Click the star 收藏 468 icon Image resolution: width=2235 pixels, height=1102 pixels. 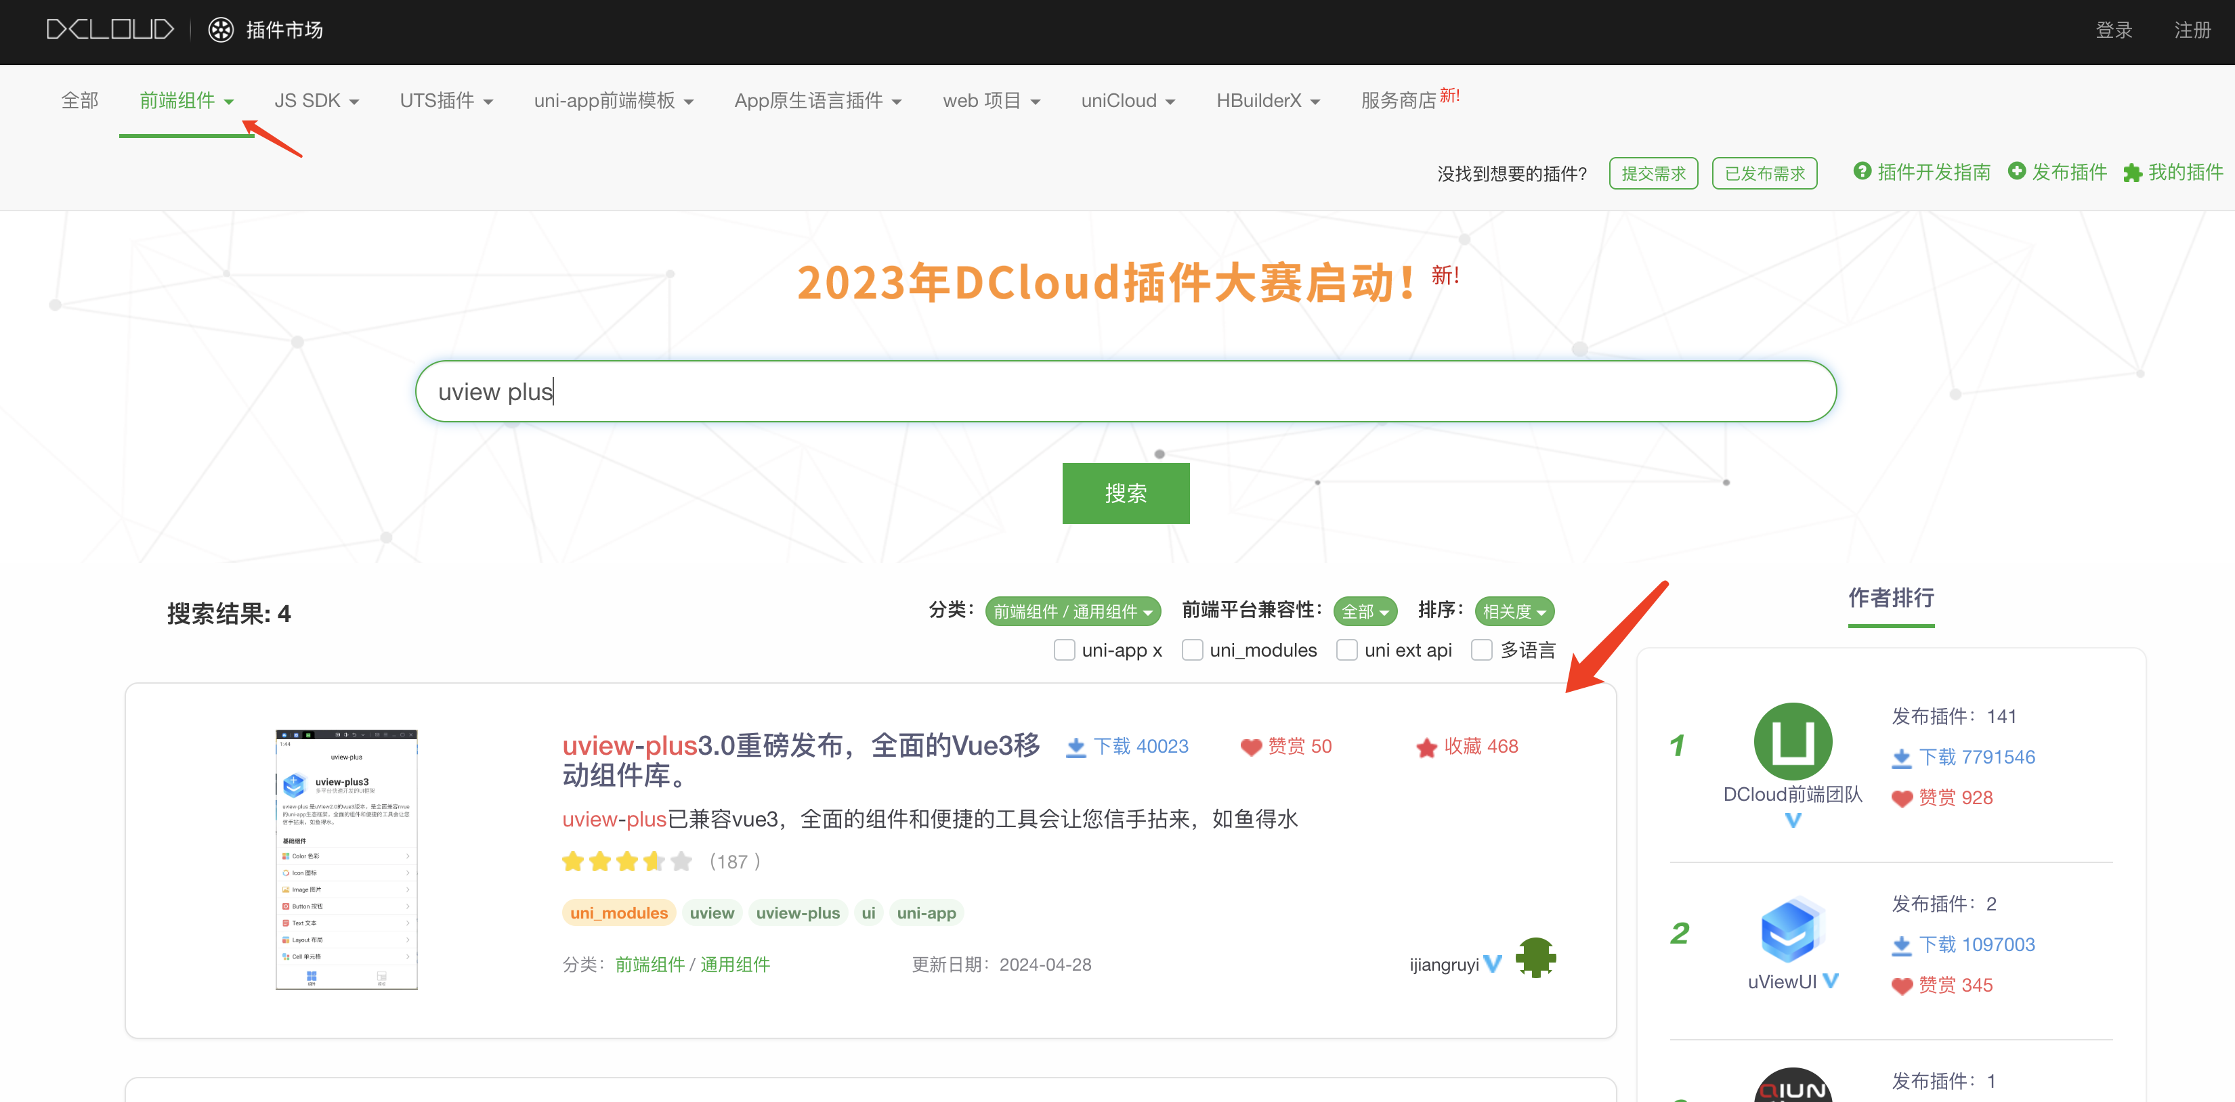(x=1426, y=747)
